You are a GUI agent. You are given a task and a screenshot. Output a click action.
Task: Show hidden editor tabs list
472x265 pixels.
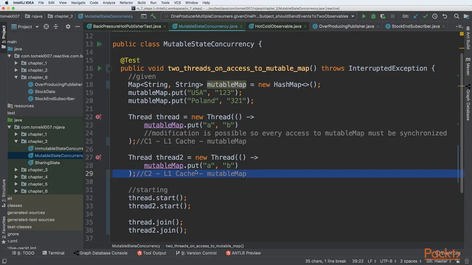point(459,26)
